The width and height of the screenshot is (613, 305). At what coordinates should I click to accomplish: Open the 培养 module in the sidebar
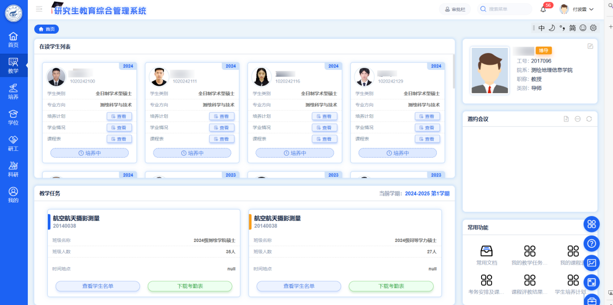(13, 91)
